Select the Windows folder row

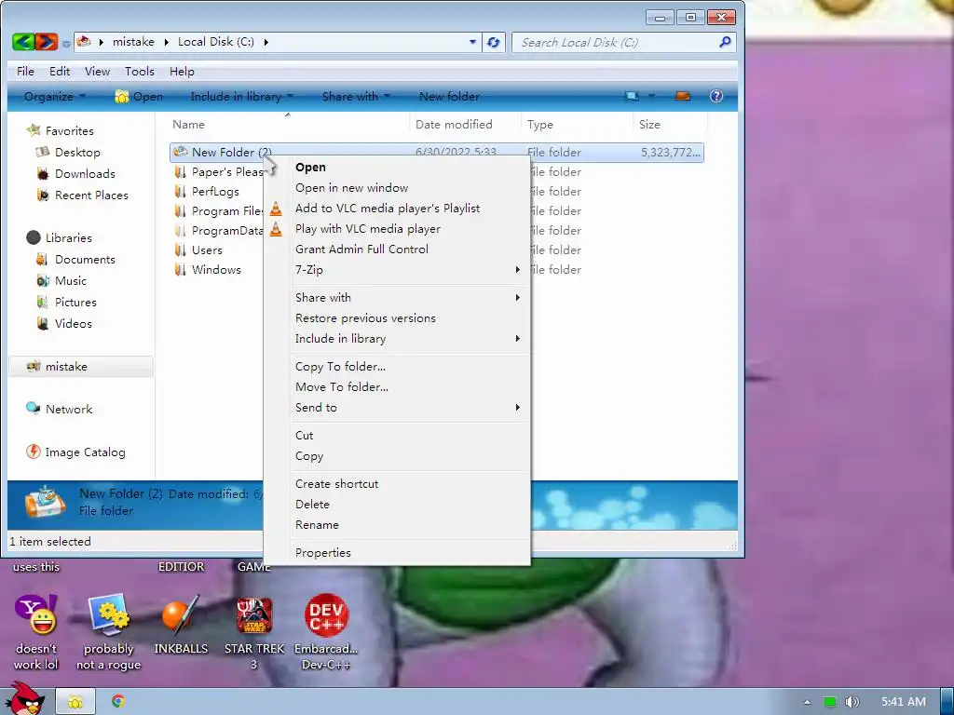pos(216,269)
